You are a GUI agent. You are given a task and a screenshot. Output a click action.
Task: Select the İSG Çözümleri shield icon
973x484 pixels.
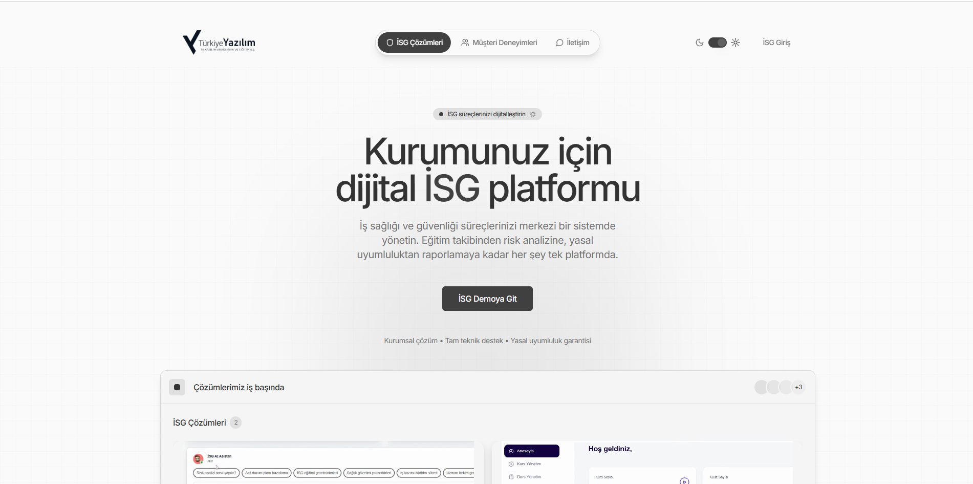coord(390,43)
